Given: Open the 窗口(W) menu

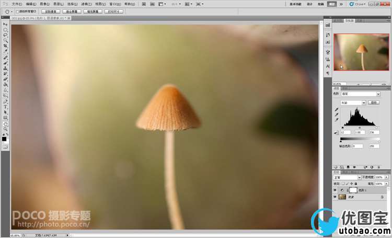Looking at the screenshot, I should pyautogui.click(x=116, y=4).
